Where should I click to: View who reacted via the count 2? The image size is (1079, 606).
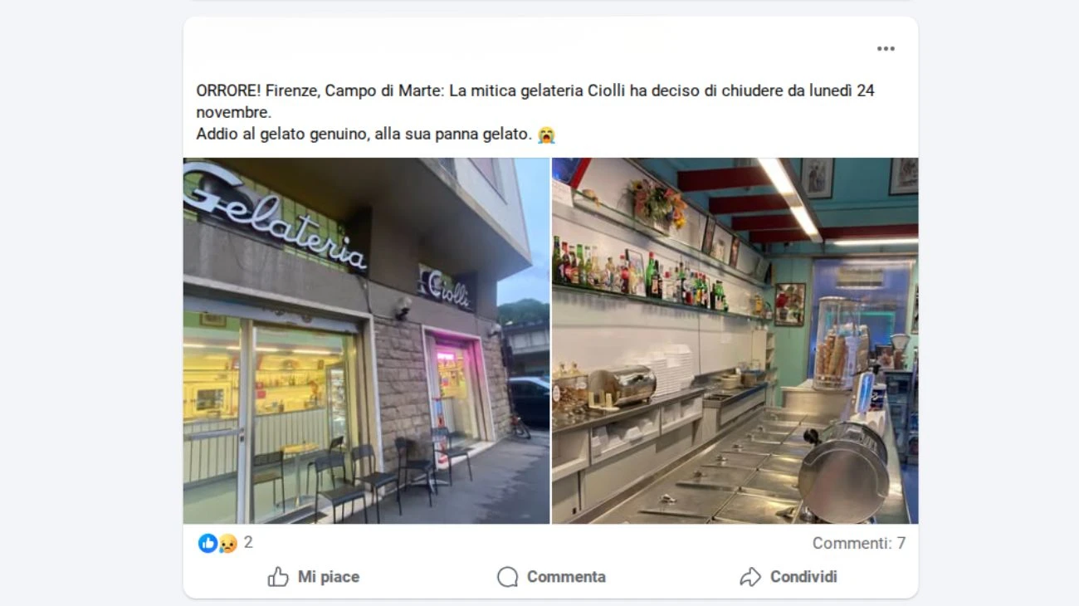pyautogui.click(x=248, y=543)
